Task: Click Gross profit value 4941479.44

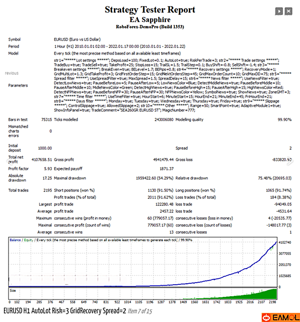Action: point(163,160)
